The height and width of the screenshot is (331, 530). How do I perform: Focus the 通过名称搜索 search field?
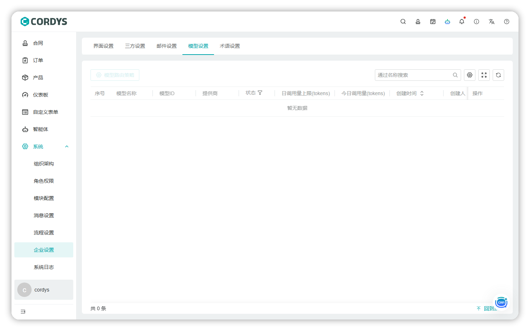418,75
